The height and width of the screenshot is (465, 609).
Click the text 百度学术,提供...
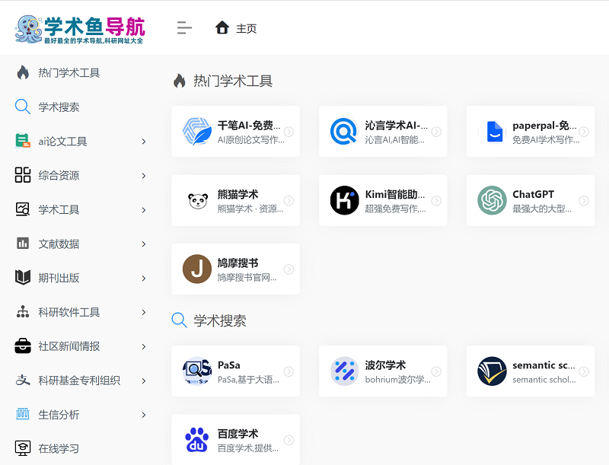coord(247,448)
